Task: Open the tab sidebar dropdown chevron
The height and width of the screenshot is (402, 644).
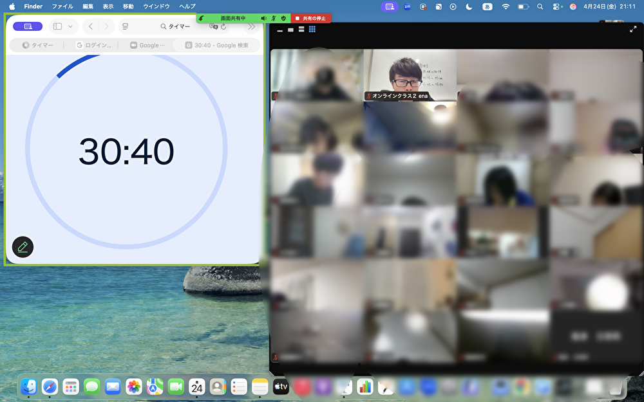Action: [x=70, y=26]
